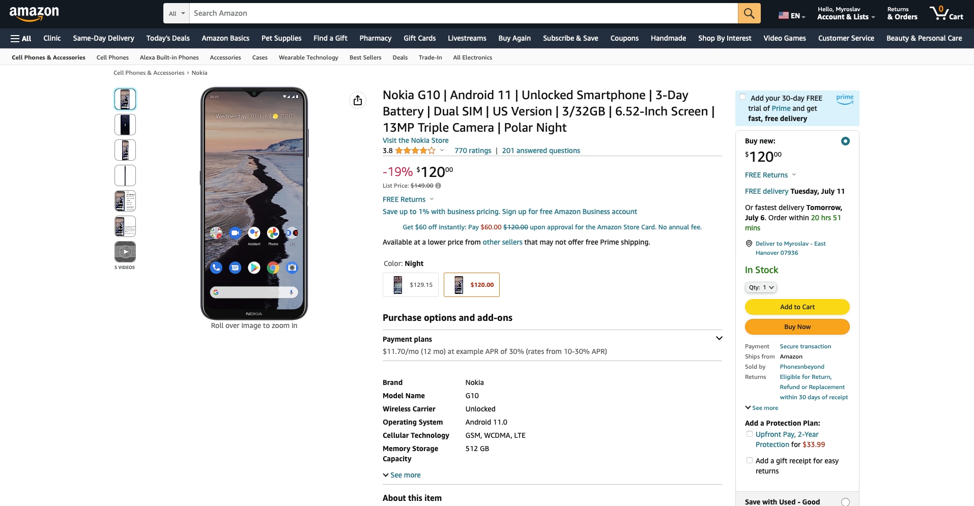Select the Buy new radio button
Screen dimensions: 974x506
tap(845, 141)
